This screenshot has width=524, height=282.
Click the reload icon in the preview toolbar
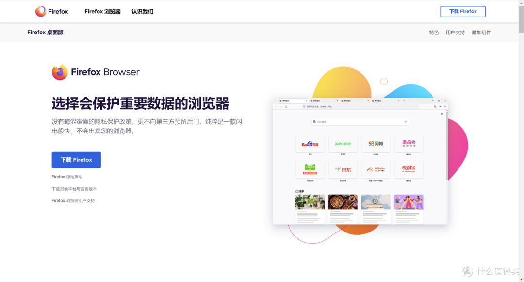click(x=286, y=107)
